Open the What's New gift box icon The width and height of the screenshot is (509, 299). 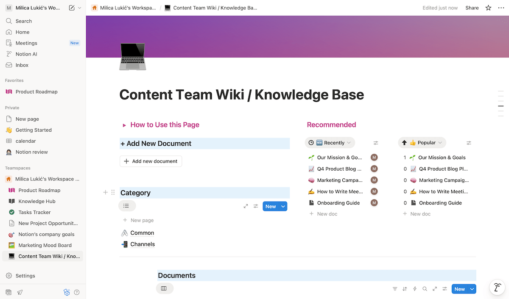click(67, 292)
